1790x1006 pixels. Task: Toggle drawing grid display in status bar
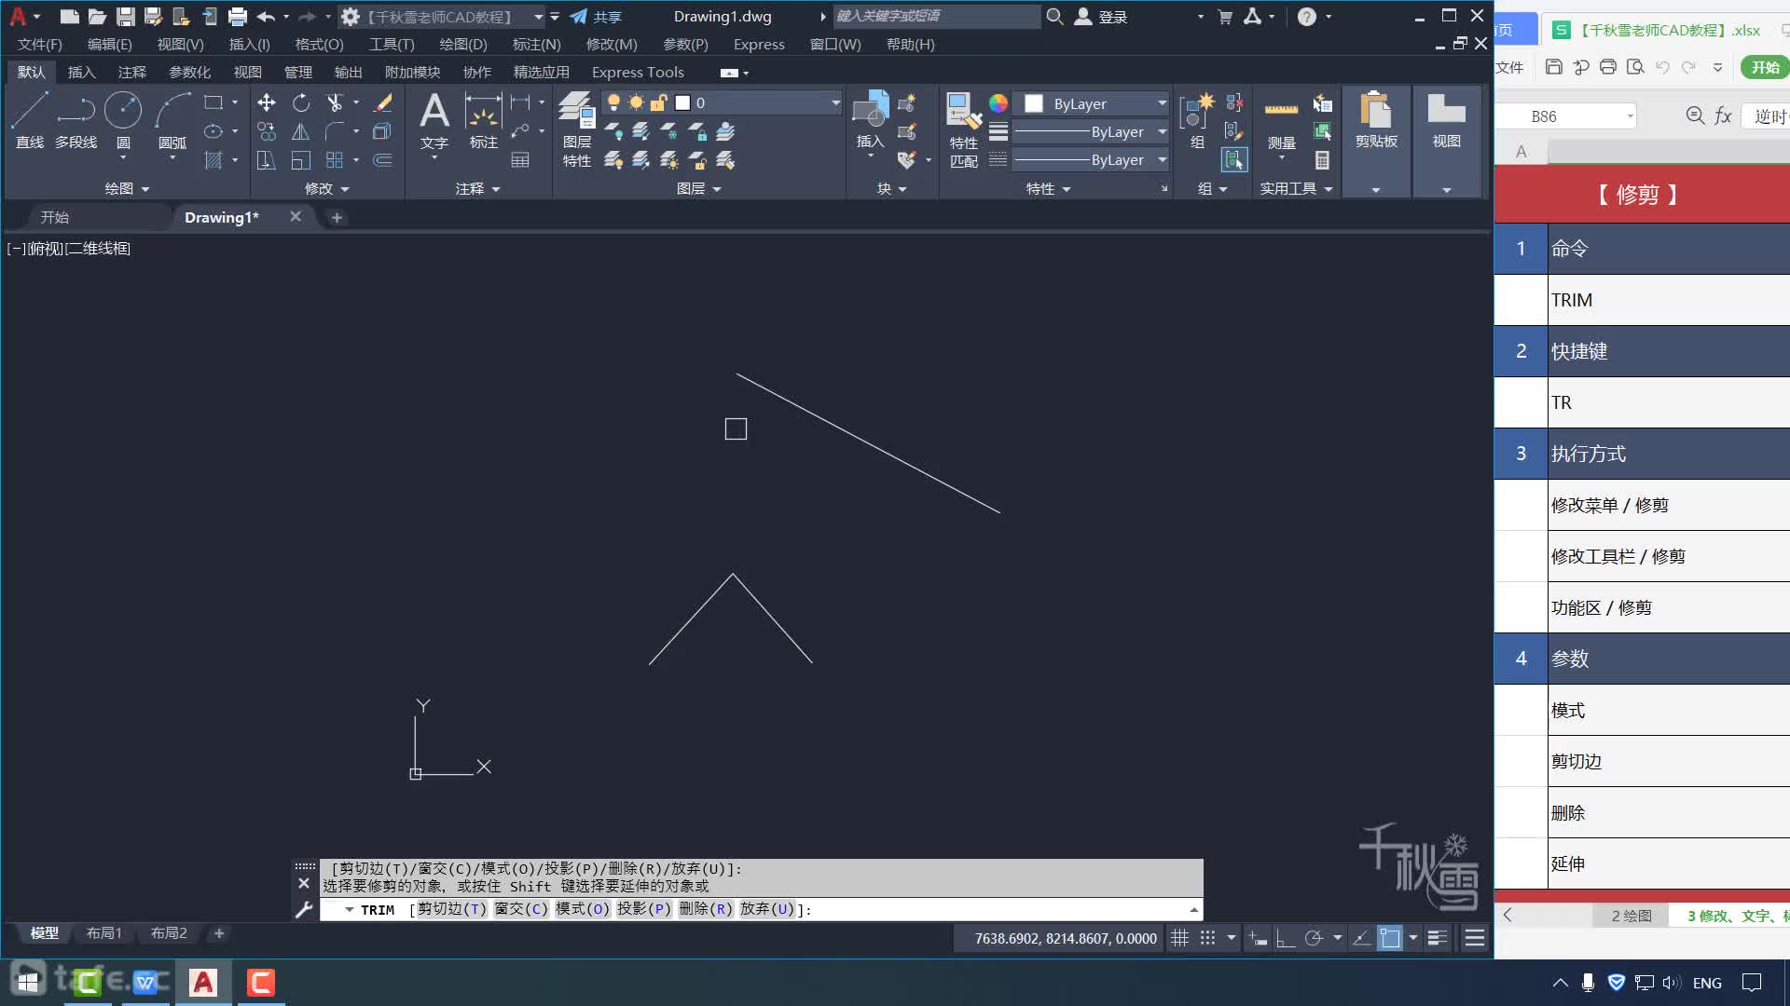pos(1179,938)
